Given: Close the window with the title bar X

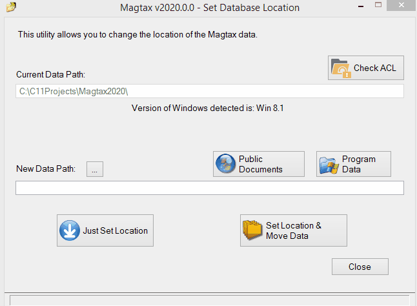Looking at the screenshot, I should click(x=402, y=5).
